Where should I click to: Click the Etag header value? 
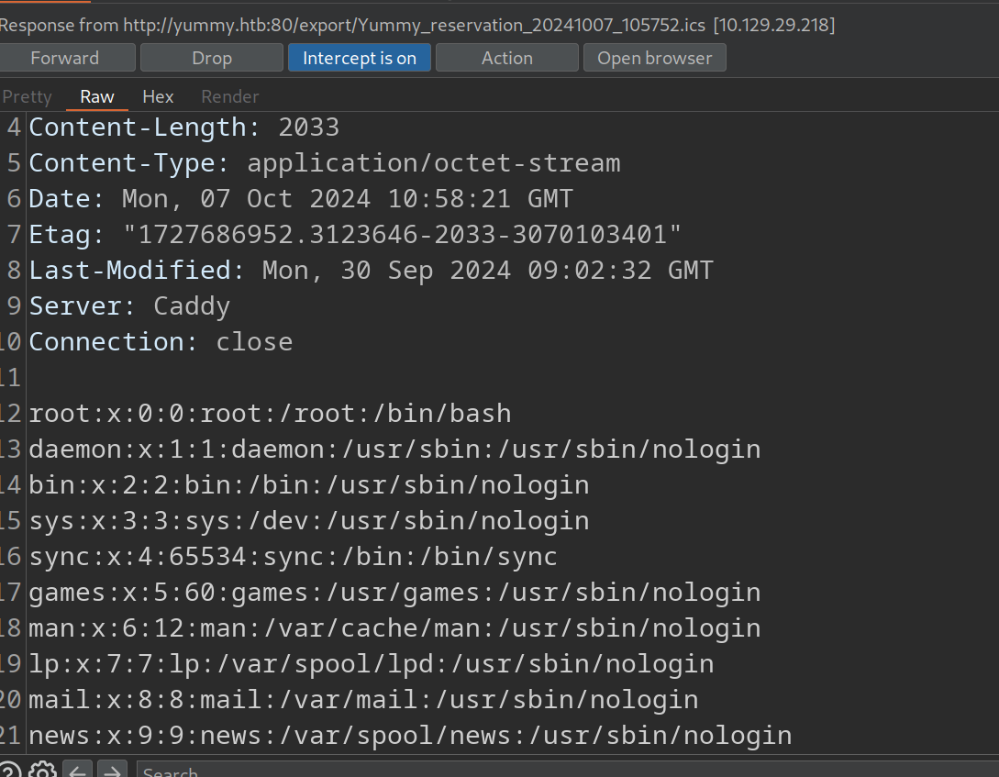coord(402,234)
